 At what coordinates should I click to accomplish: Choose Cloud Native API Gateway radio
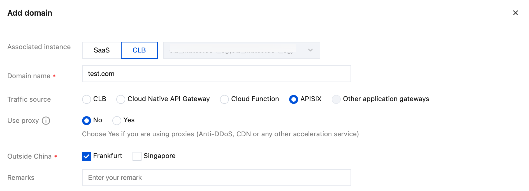121,99
